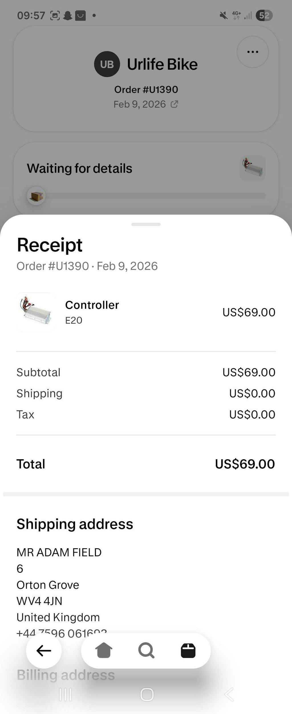Image resolution: width=292 pixels, height=714 pixels.
Task: Tap the Controller product thumbnail in receipt
Action: coord(36,312)
